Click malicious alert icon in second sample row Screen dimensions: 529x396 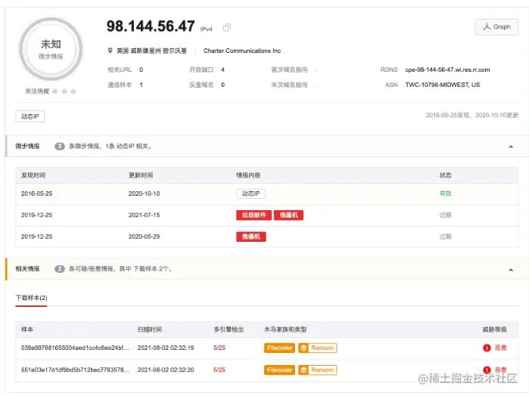[x=487, y=370]
